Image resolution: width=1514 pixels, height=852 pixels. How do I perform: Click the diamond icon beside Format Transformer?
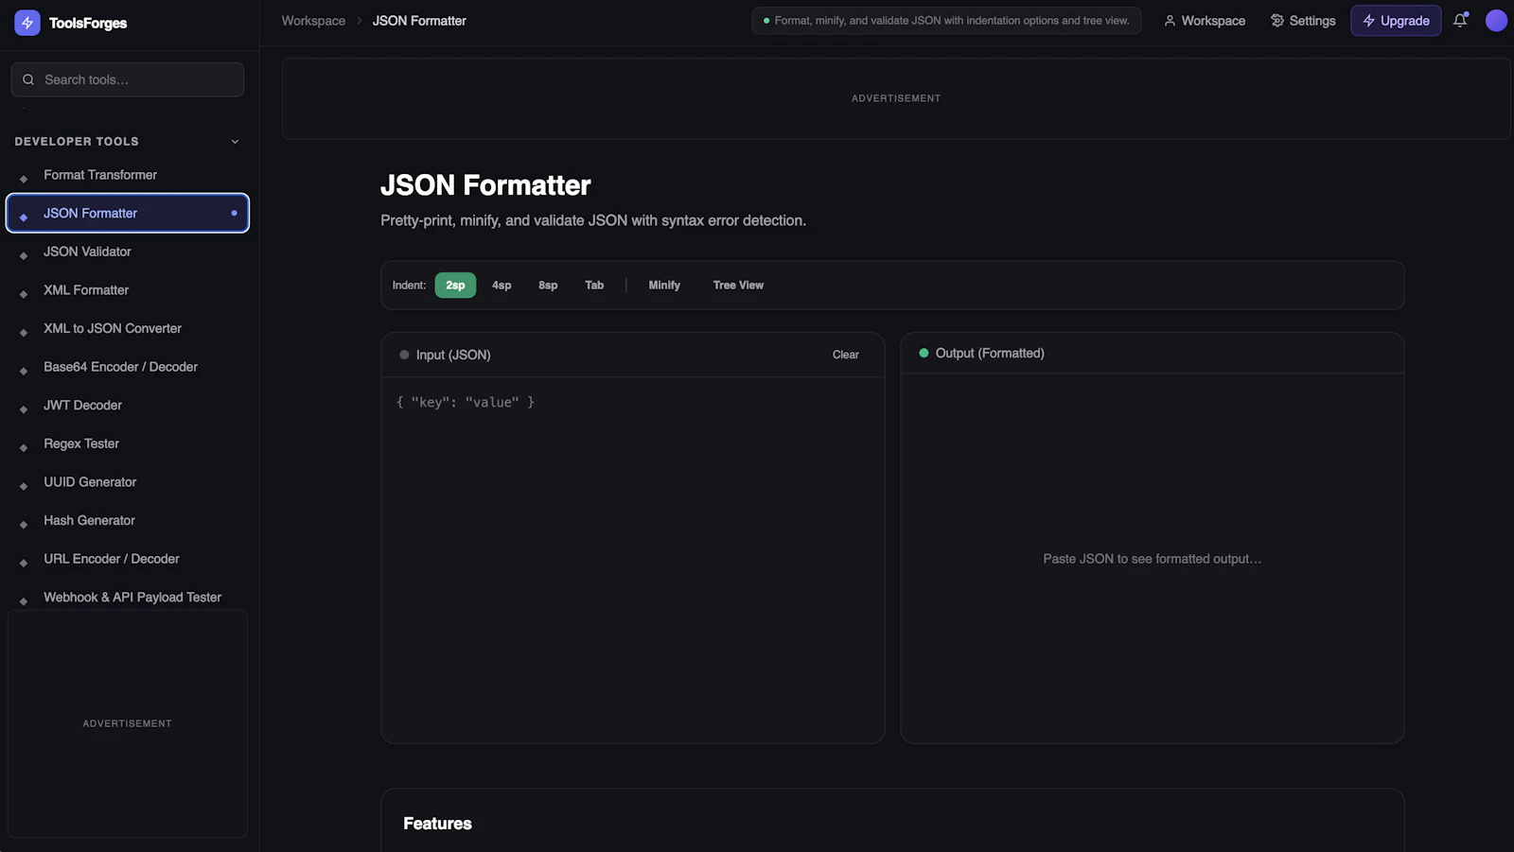point(24,178)
